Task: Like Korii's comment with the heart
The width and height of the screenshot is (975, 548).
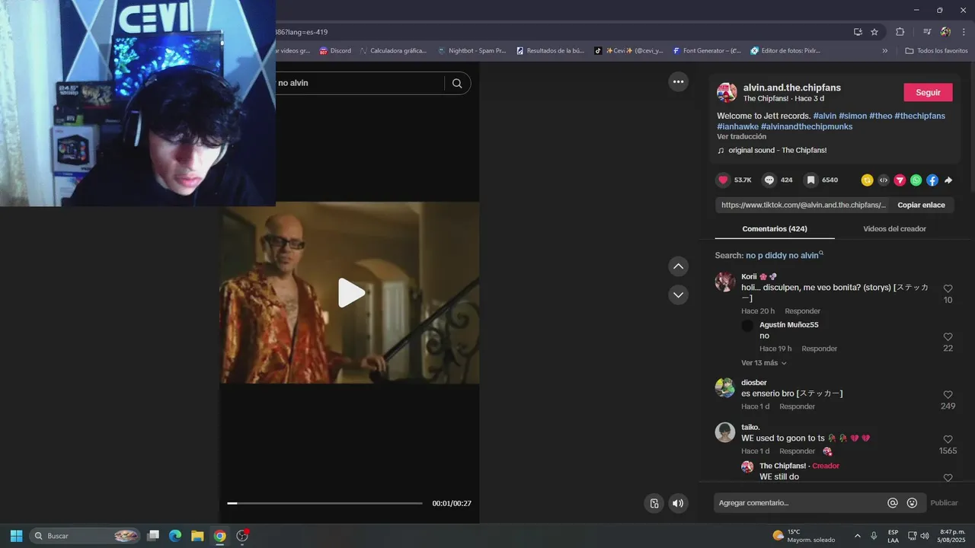Action: (x=948, y=289)
